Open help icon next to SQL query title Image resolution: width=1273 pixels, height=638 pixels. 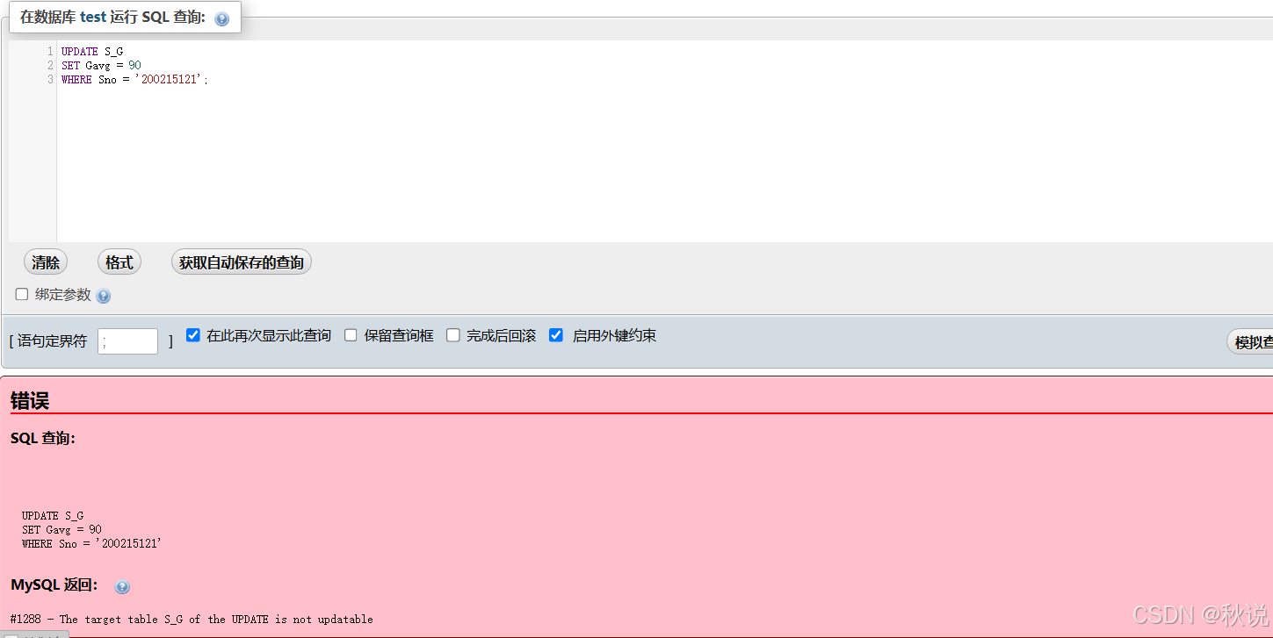pos(222,19)
